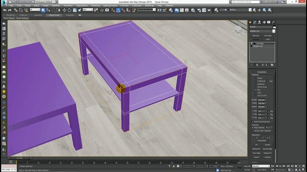The width and height of the screenshot is (307, 172).
Task: Click the Length value field
Action: pos(261,100)
